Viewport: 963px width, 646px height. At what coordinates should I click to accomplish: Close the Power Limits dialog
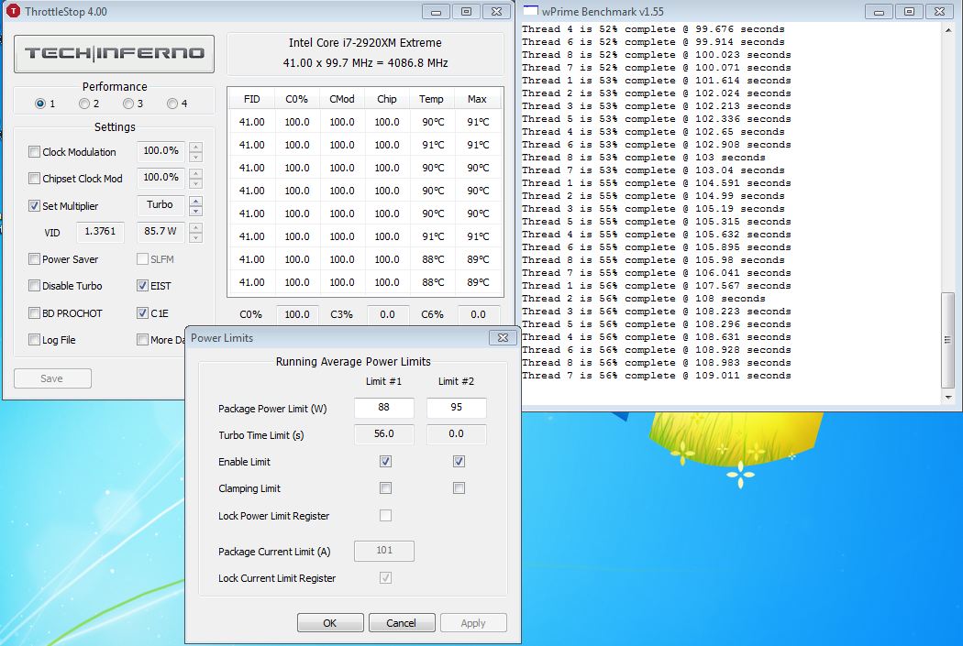tap(503, 337)
